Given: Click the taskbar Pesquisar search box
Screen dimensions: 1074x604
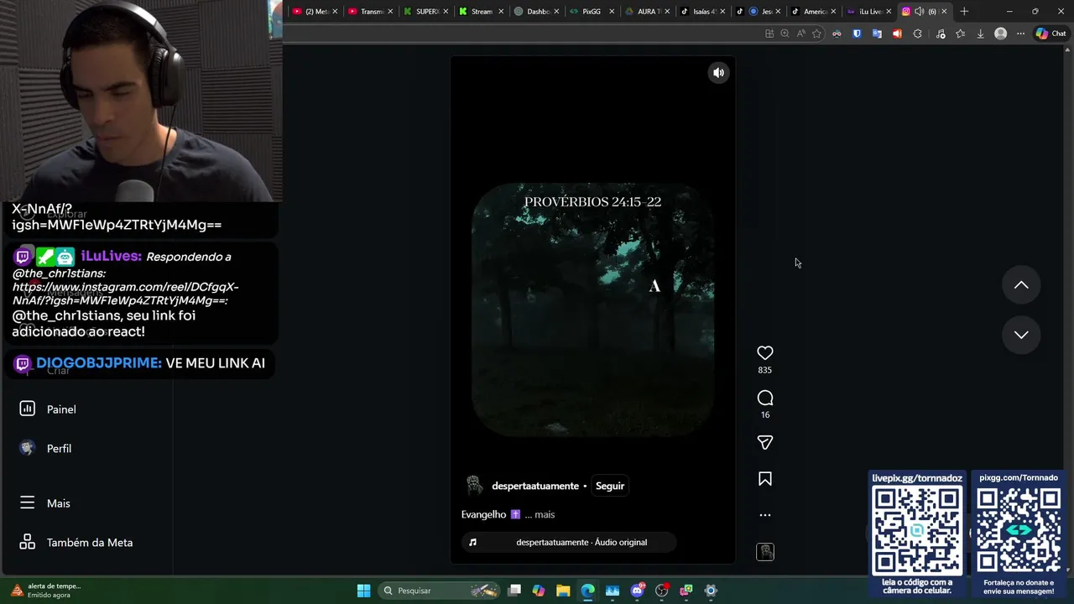Looking at the screenshot, I should (438, 591).
